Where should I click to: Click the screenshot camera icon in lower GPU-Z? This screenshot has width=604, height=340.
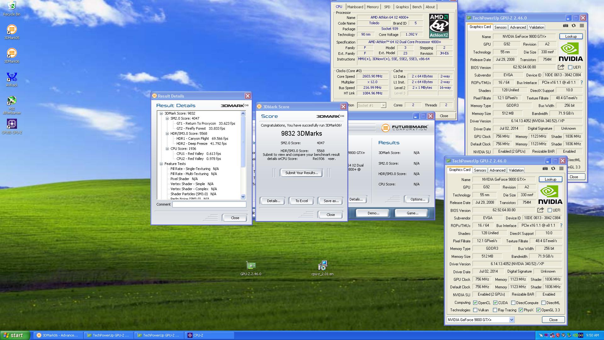[545, 169]
